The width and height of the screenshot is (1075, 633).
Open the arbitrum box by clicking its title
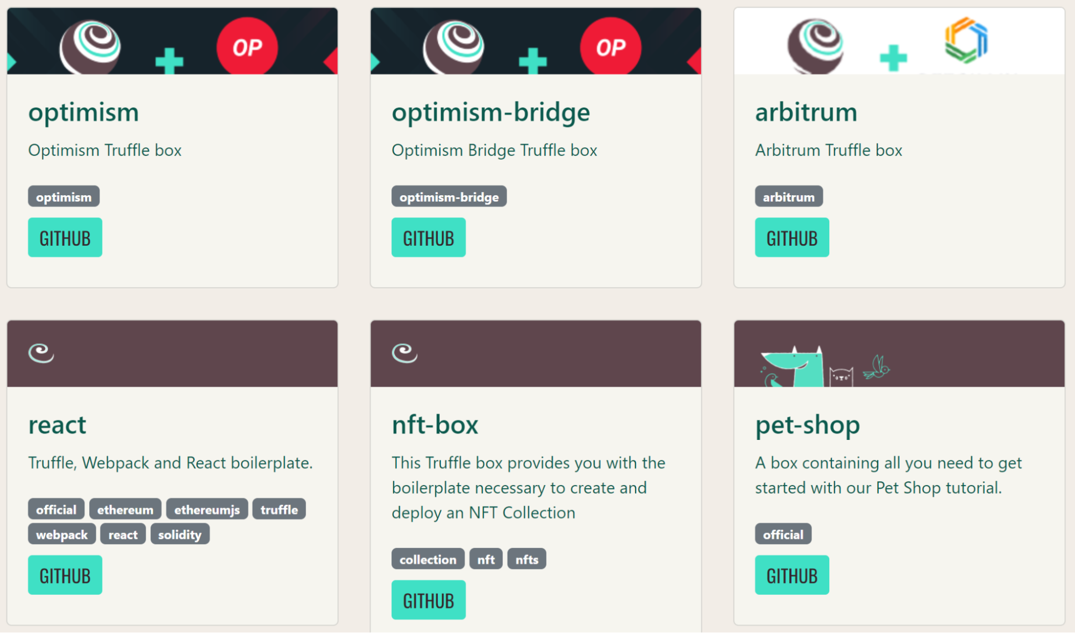pyautogui.click(x=806, y=113)
